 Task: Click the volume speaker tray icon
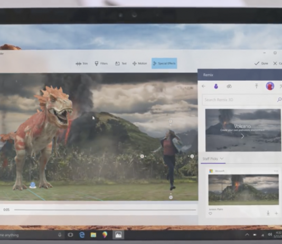270,234
